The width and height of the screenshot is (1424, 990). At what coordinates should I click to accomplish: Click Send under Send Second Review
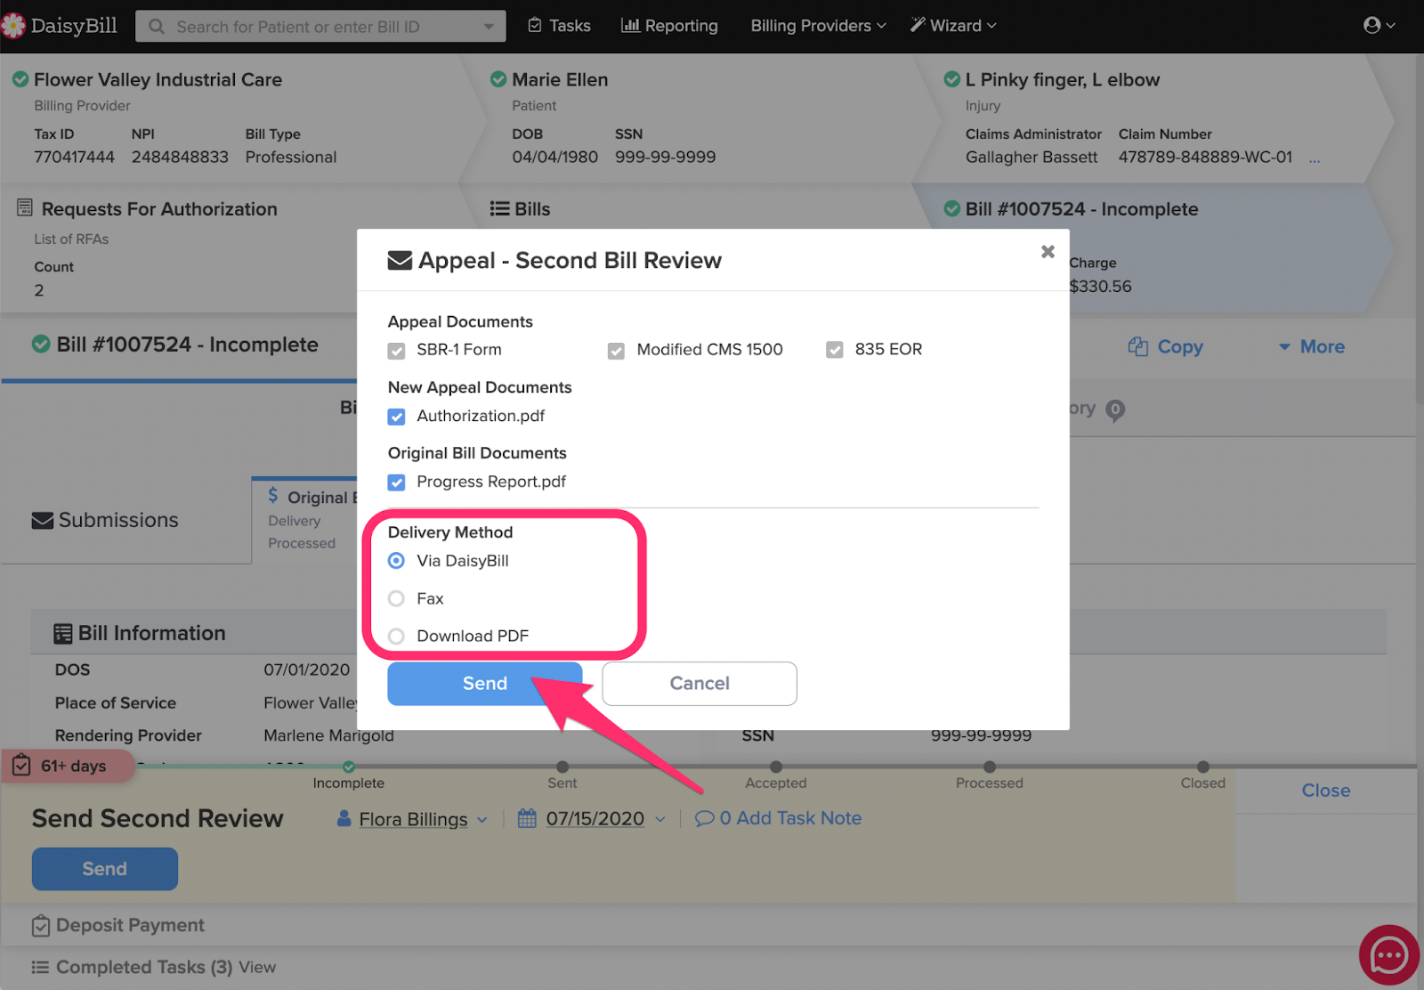click(x=105, y=869)
